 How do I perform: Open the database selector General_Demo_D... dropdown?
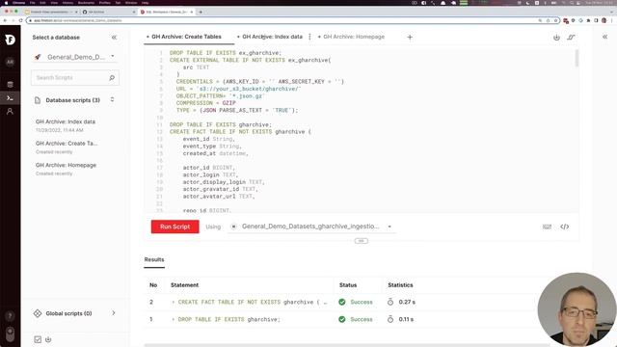pos(75,57)
